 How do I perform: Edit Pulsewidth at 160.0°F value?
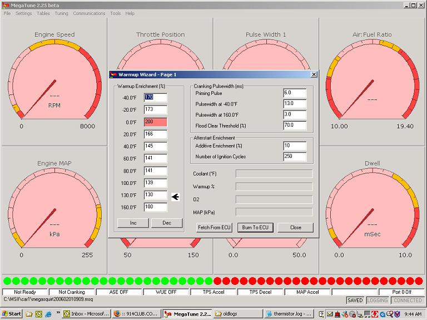point(295,115)
